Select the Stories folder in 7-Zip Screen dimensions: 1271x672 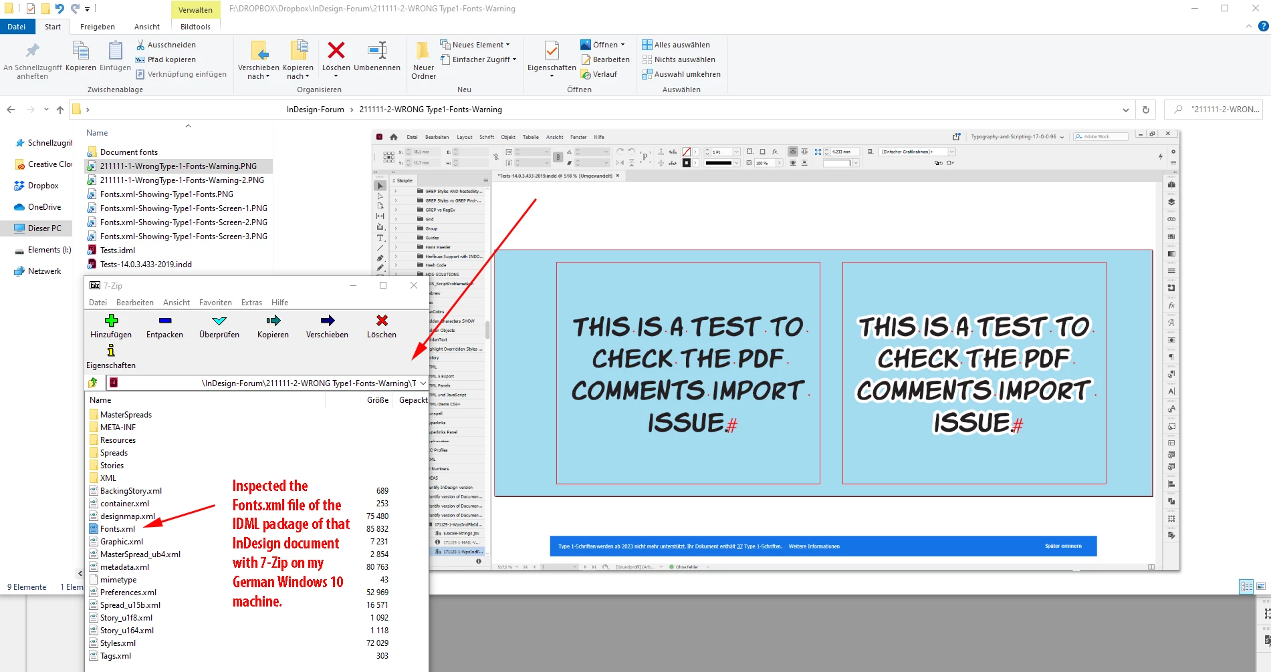(x=112, y=466)
